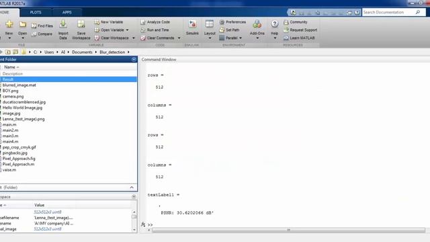Click Set Path
The image size is (430, 242).
(x=229, y=30)
